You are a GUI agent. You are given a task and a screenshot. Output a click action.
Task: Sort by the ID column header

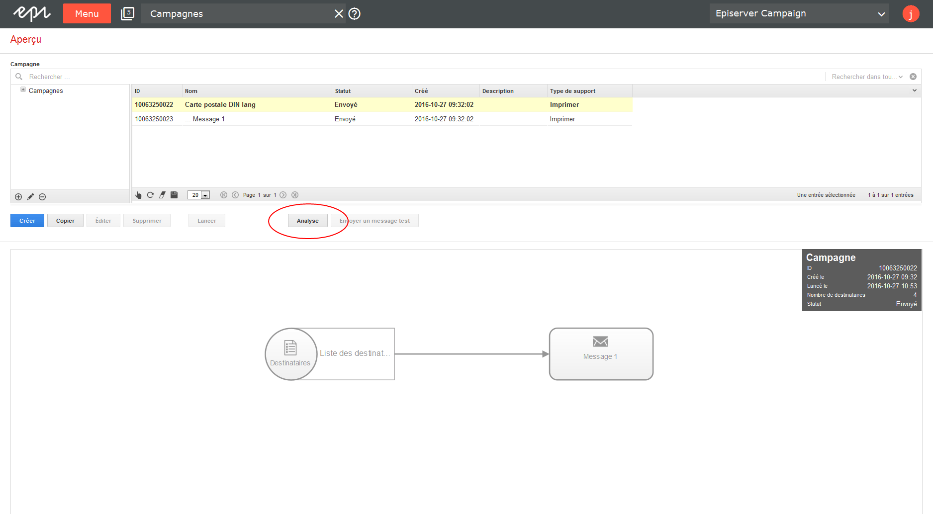(157, 91)
